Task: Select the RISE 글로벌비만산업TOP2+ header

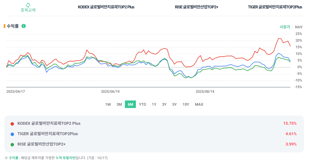Action: click(x=196, y=7)
